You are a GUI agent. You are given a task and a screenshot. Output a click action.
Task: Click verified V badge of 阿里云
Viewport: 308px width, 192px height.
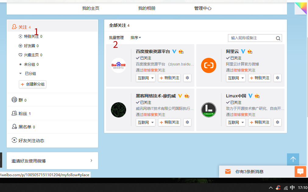[243, 51]
